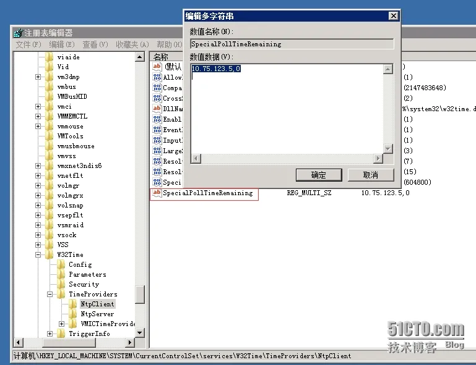Click the binary icon beside Allow value
Viewport: 476px width, 365px height.
click(x=157, y=77)
